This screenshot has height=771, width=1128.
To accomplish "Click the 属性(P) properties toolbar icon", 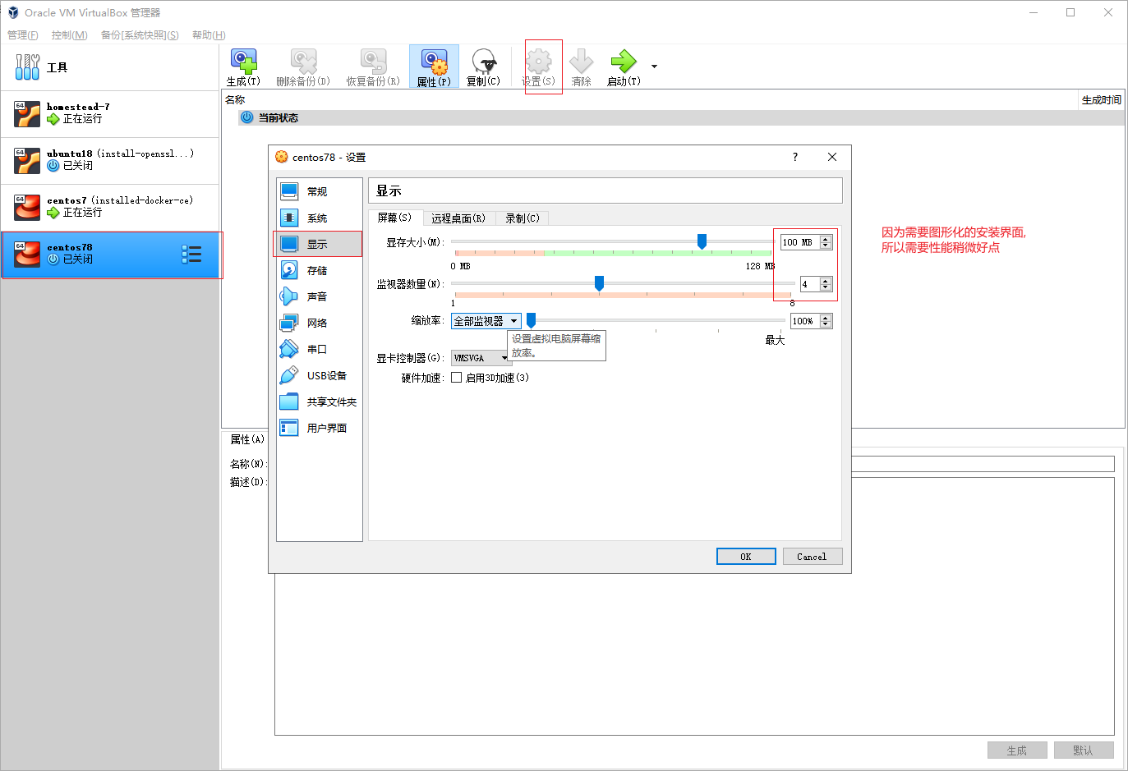I will click(x=434, y=67).
